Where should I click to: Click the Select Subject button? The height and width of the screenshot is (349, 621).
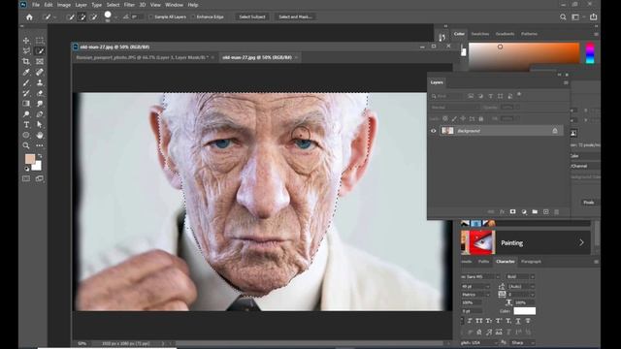click(x=252, y=17)
